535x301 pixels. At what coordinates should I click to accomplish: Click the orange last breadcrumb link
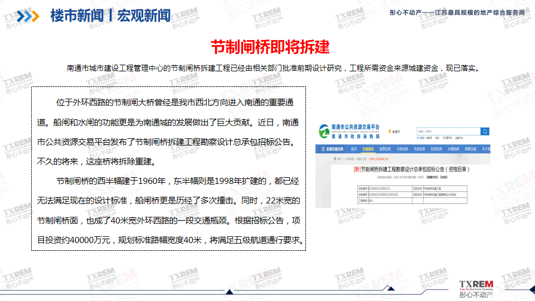point(379,159)
